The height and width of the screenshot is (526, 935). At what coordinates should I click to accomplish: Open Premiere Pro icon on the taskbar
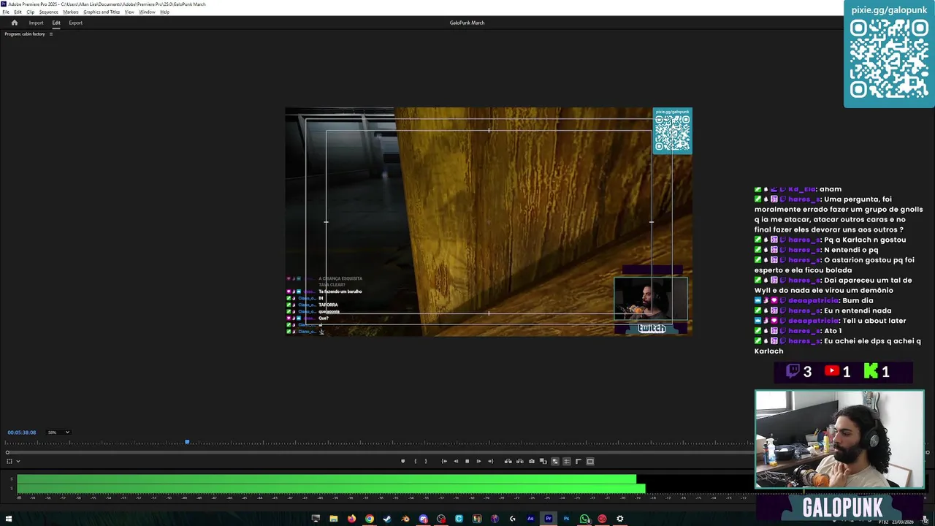(549, 519)
